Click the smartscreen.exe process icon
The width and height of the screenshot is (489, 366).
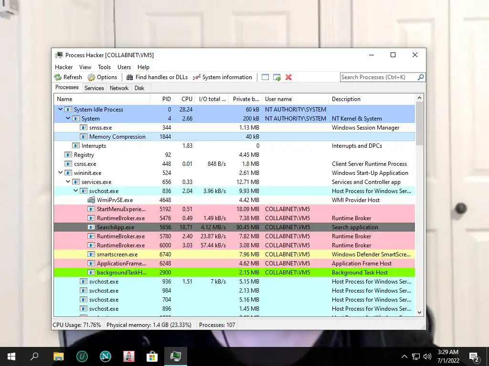click(x=91, y=254)
